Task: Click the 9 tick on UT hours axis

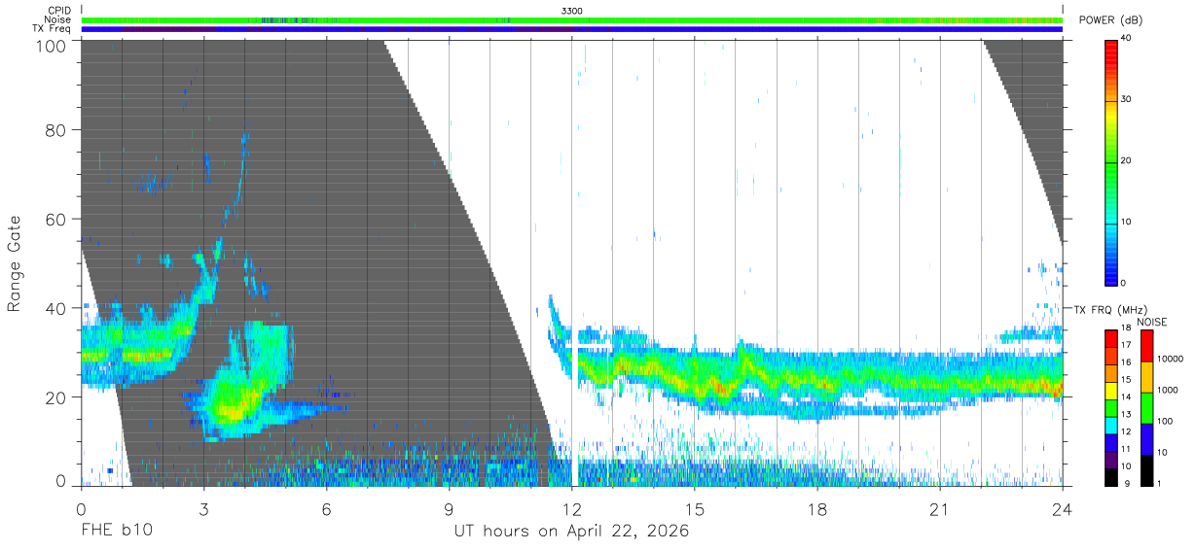Action: tap(449, 508)
